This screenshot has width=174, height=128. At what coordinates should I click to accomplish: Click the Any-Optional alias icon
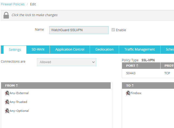pos(7,111)
